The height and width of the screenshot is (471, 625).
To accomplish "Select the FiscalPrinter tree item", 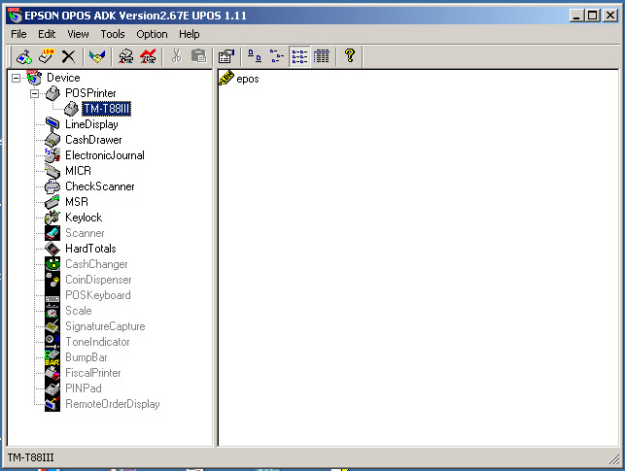I will (x=93, y=373).
